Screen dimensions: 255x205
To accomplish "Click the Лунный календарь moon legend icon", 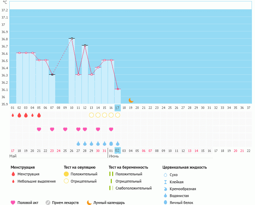I will (x=89, y=203).
